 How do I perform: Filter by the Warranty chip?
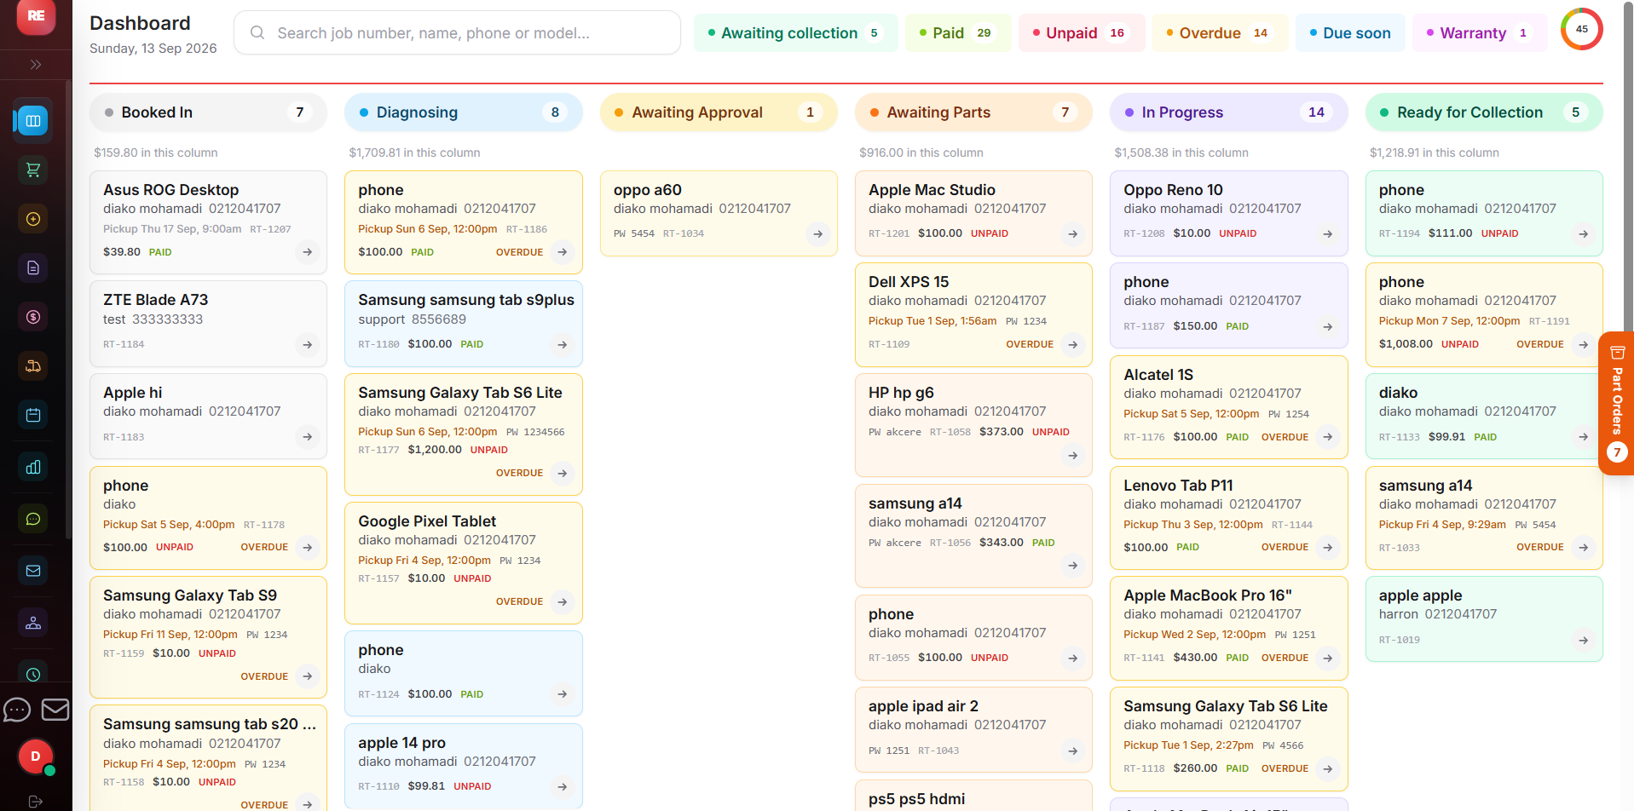[x=1480, y=33]
